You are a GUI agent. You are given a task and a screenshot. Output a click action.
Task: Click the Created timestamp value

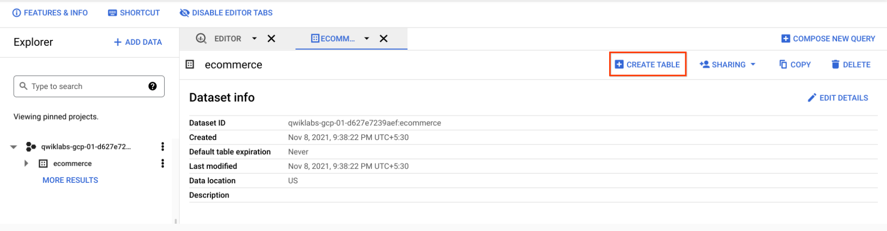point(348,137)
